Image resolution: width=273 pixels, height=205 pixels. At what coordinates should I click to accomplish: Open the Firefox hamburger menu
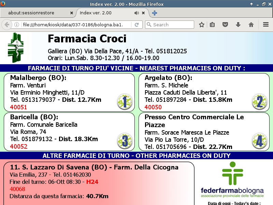266,25
